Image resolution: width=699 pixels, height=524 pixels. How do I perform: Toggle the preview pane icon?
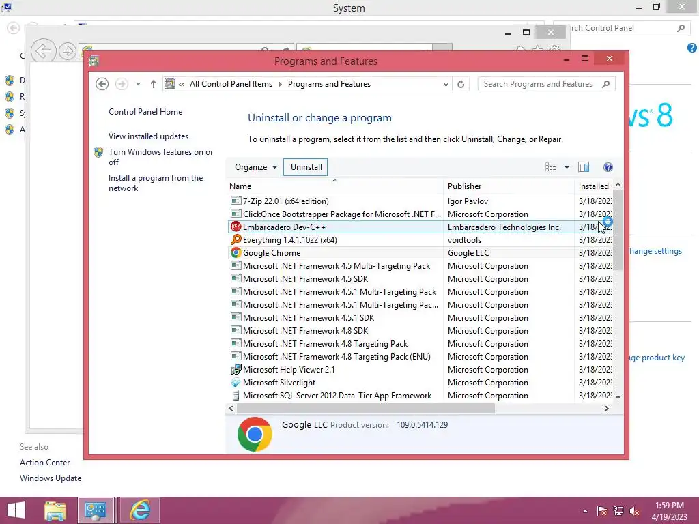pos(584,167)
